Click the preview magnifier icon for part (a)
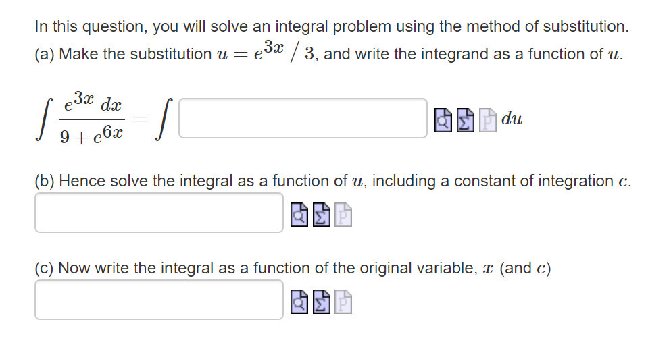Screen dimensions: 646x351 [x=443, y=120]
